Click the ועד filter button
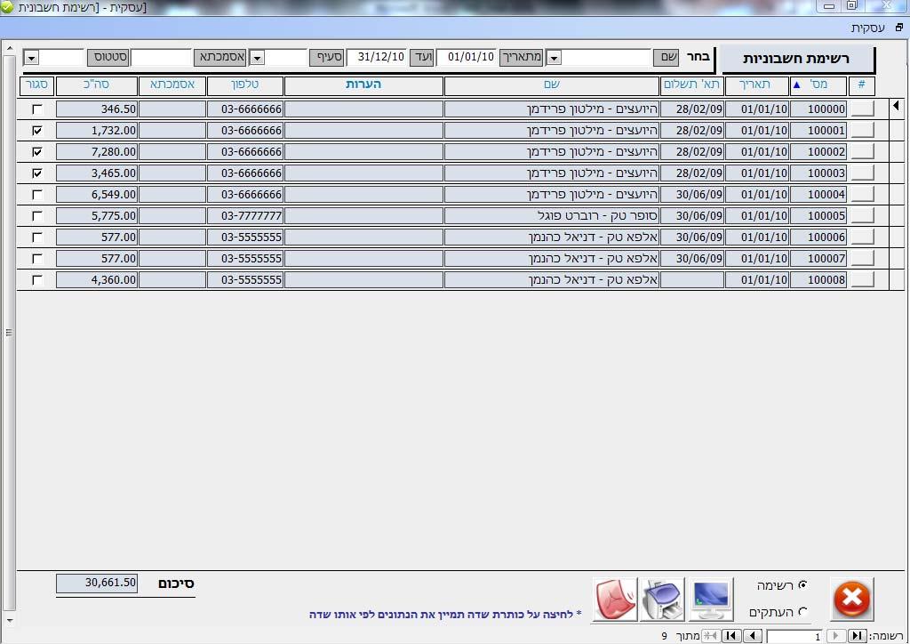Screen dimensions: 910x644 tap(422, 58)
